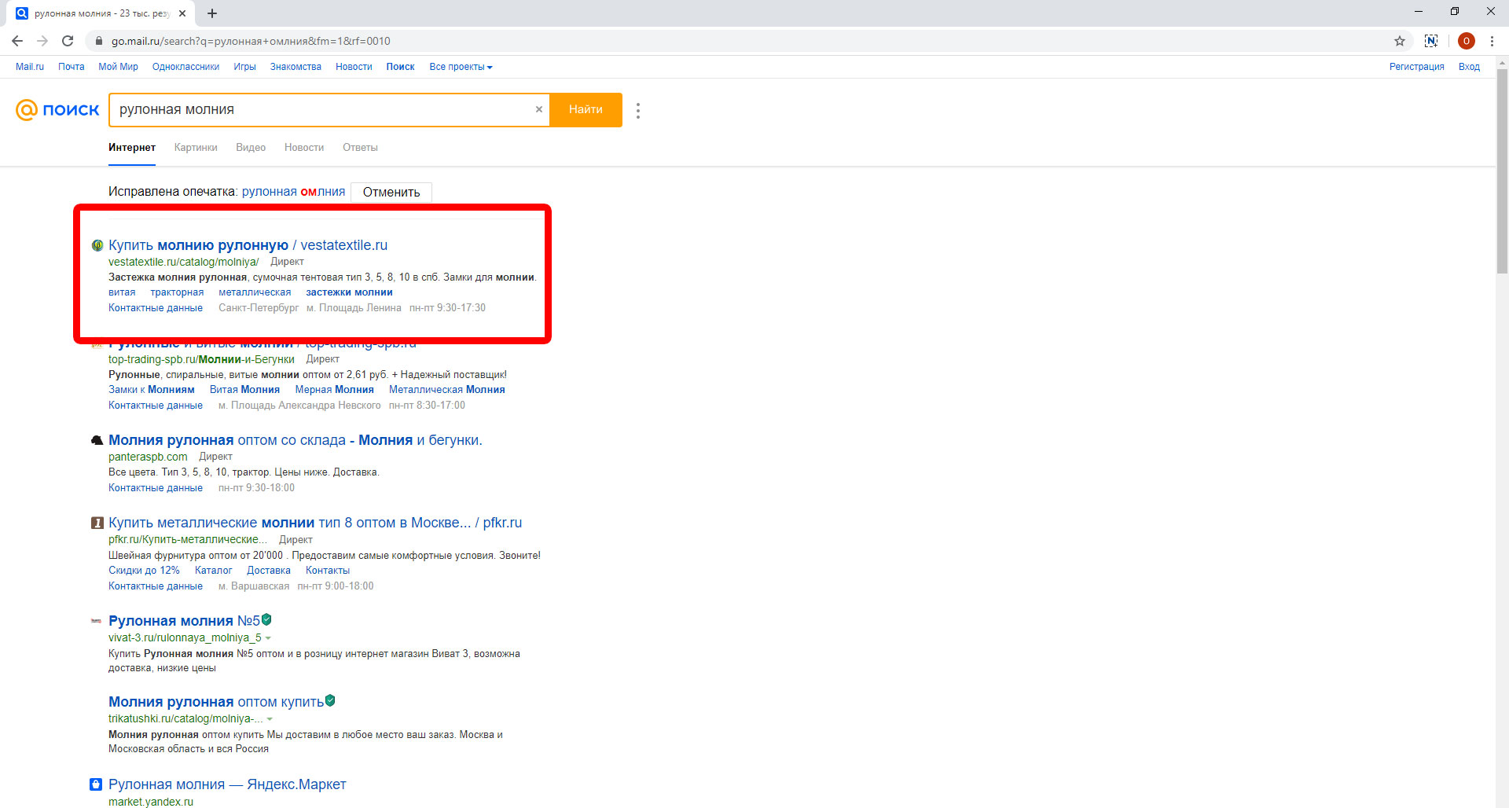
Task: Click verified shield next to Рулонная молния №5
Action: [266, 619]
